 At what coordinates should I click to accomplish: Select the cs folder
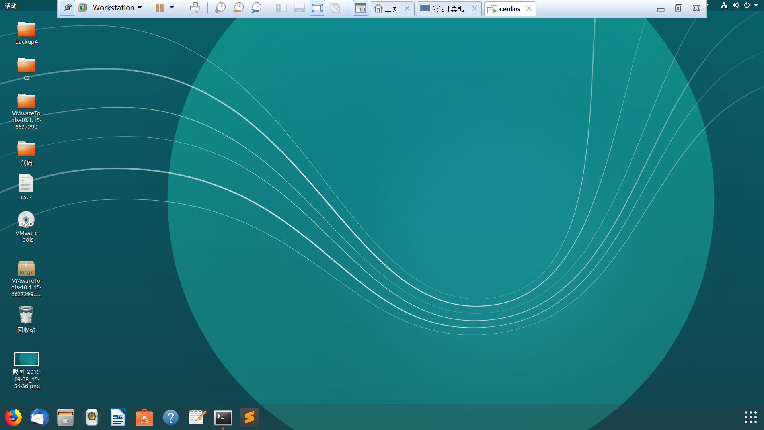point(26,69)
